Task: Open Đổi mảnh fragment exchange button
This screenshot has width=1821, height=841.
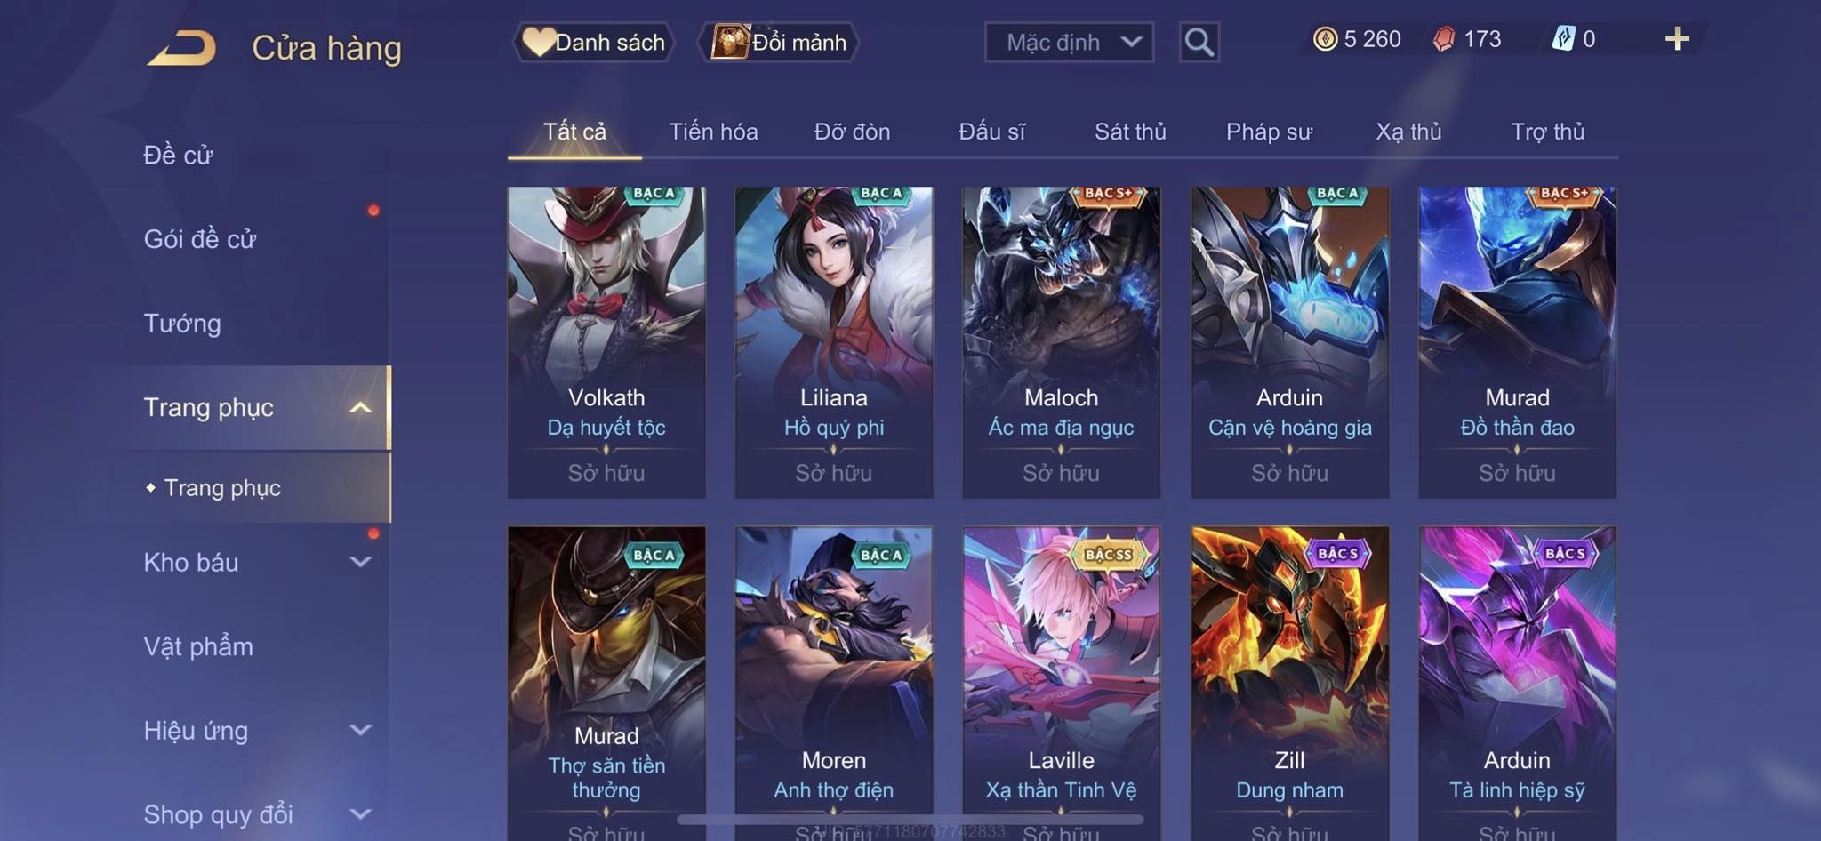Action: [x=779, y=42]
